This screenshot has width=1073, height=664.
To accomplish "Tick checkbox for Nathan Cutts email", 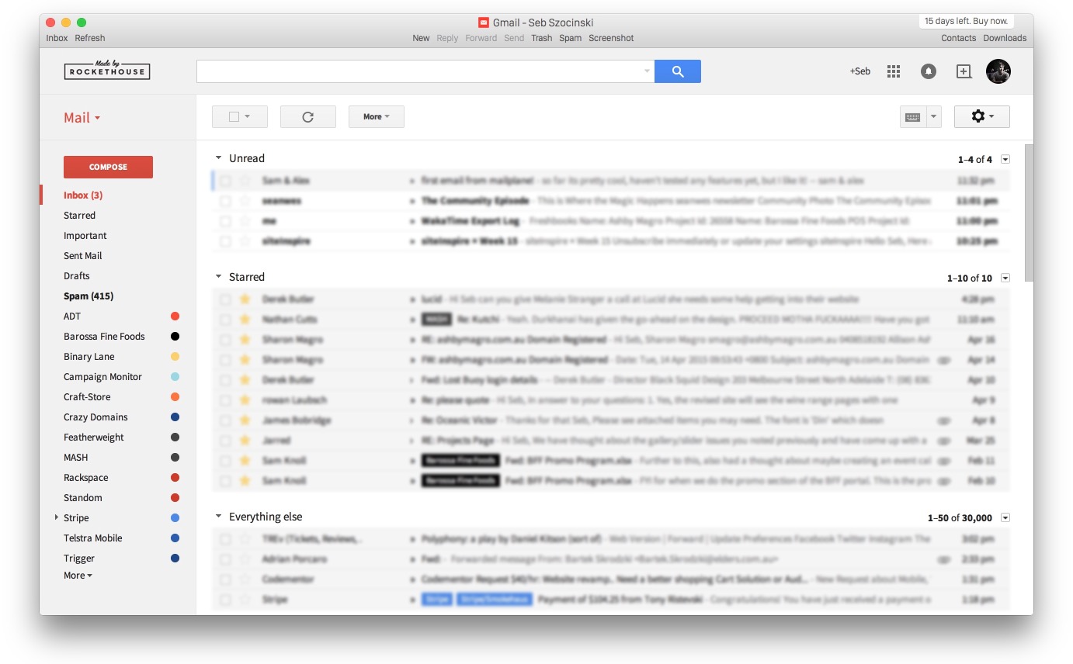I will [225, 320].
